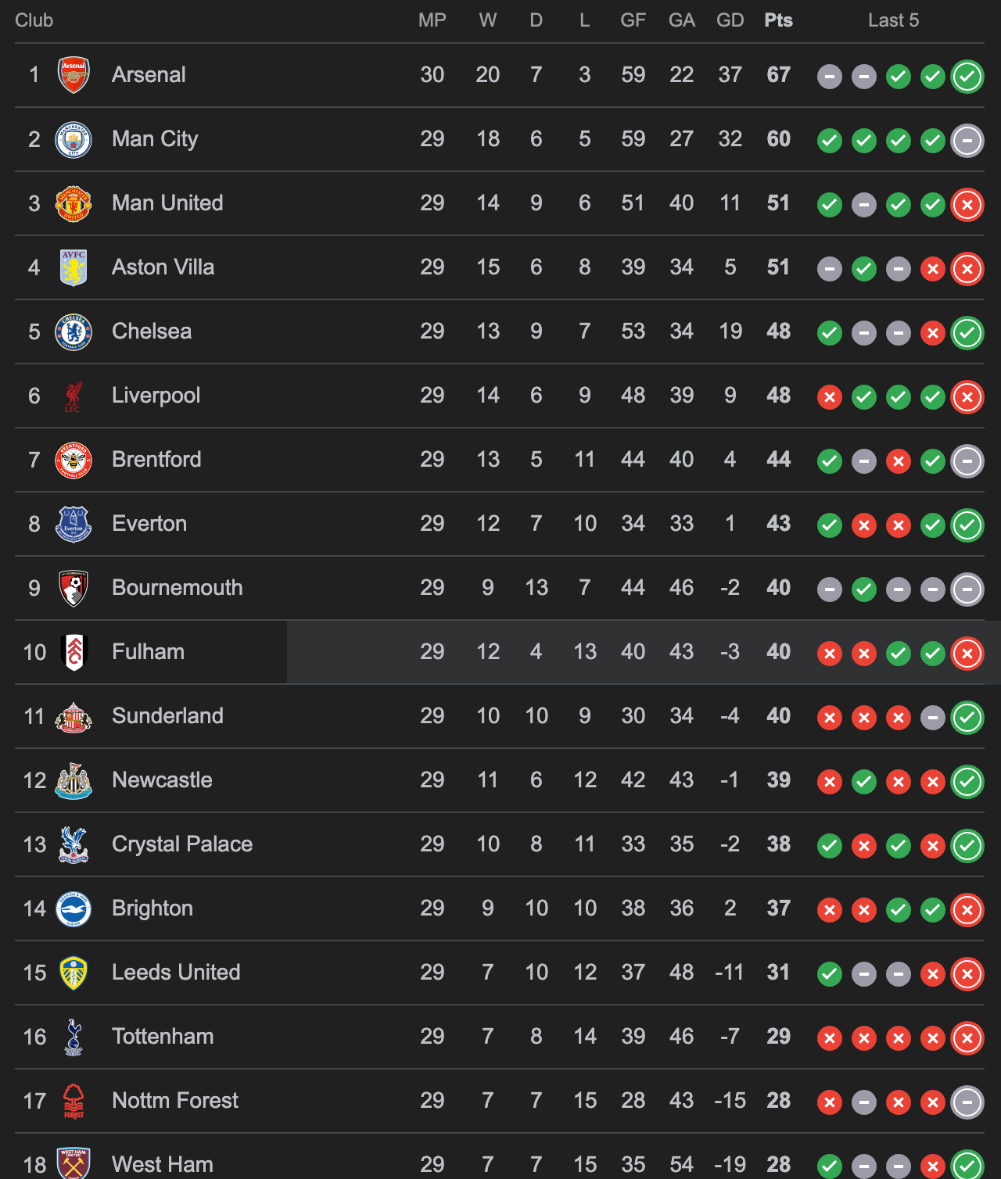Click West Ham's earliest win badge in Last 5
1001x1179 pixels.
pyautogui.click(x=830, y=1165)
